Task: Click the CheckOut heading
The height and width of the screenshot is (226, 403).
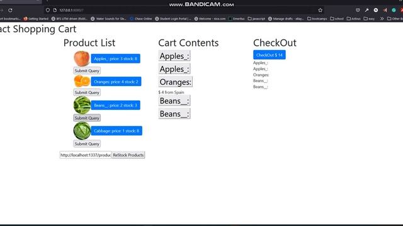Action: (x=275, y=43)
